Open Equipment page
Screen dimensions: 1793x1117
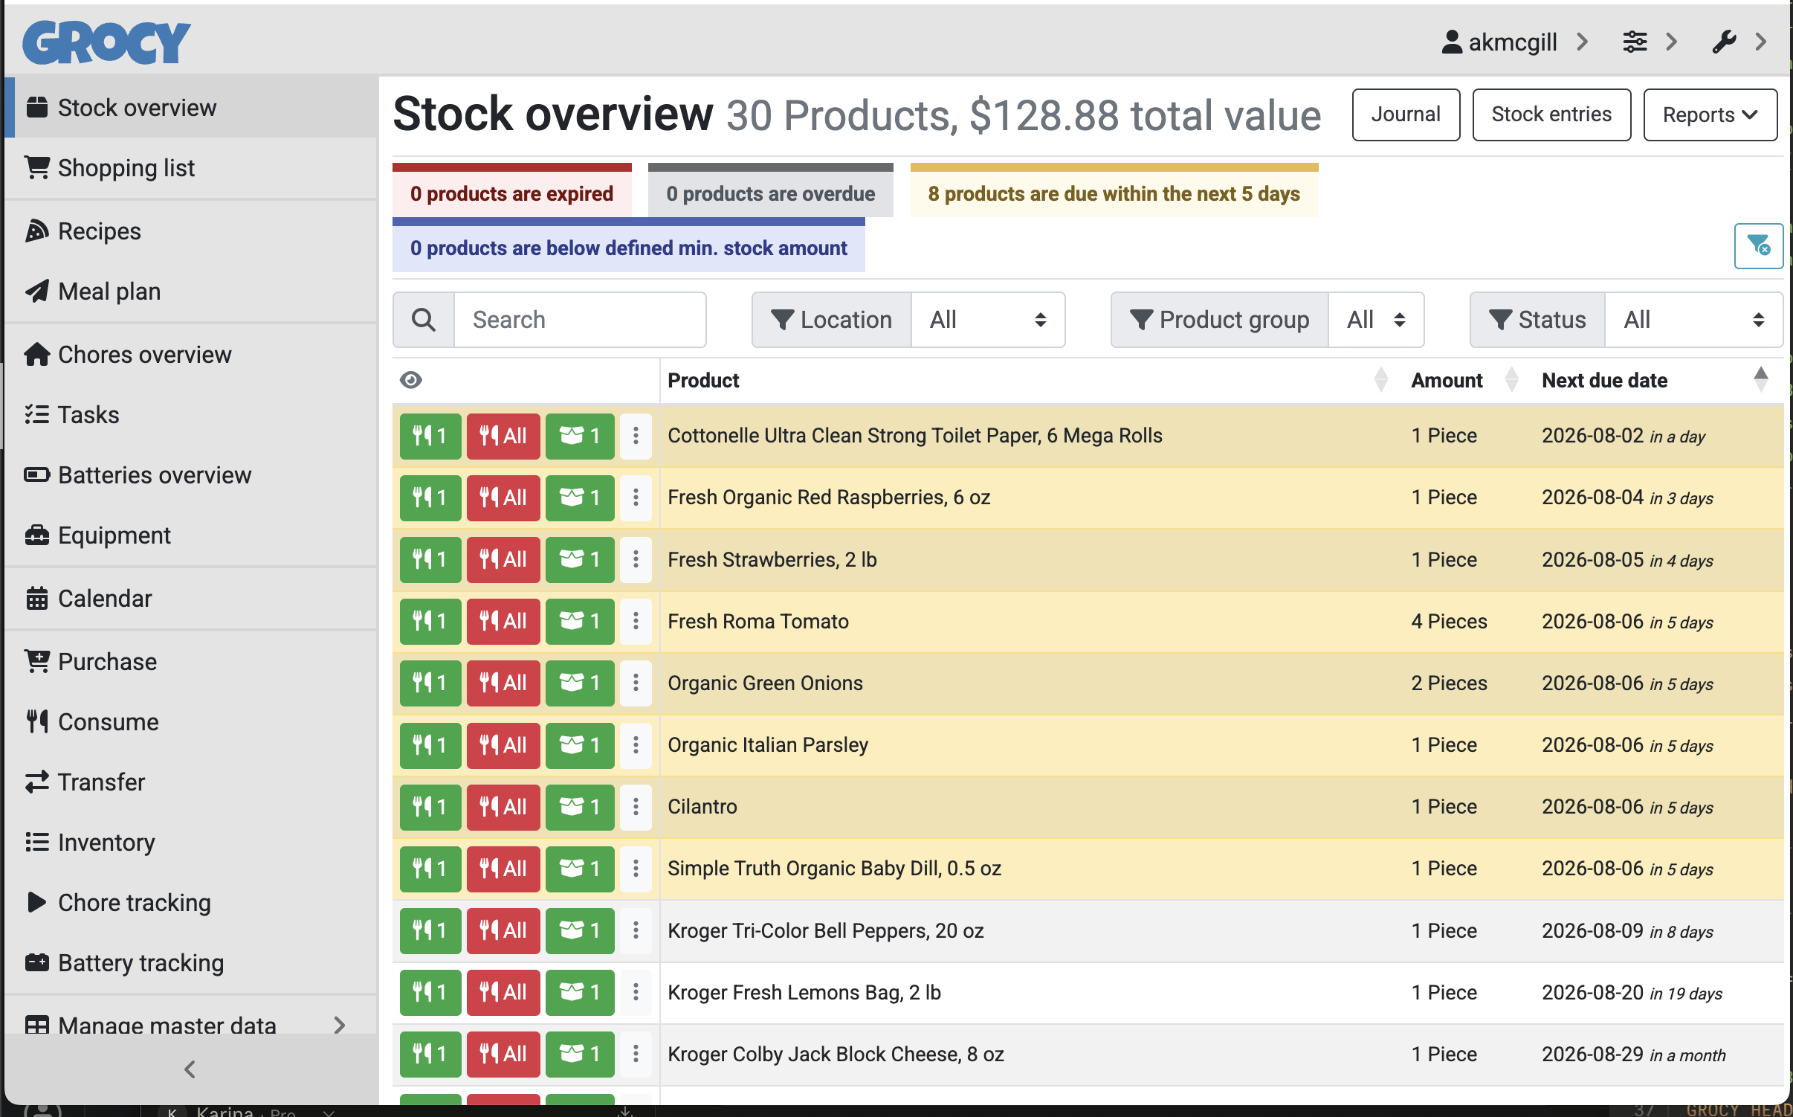[x=190, y=535]
